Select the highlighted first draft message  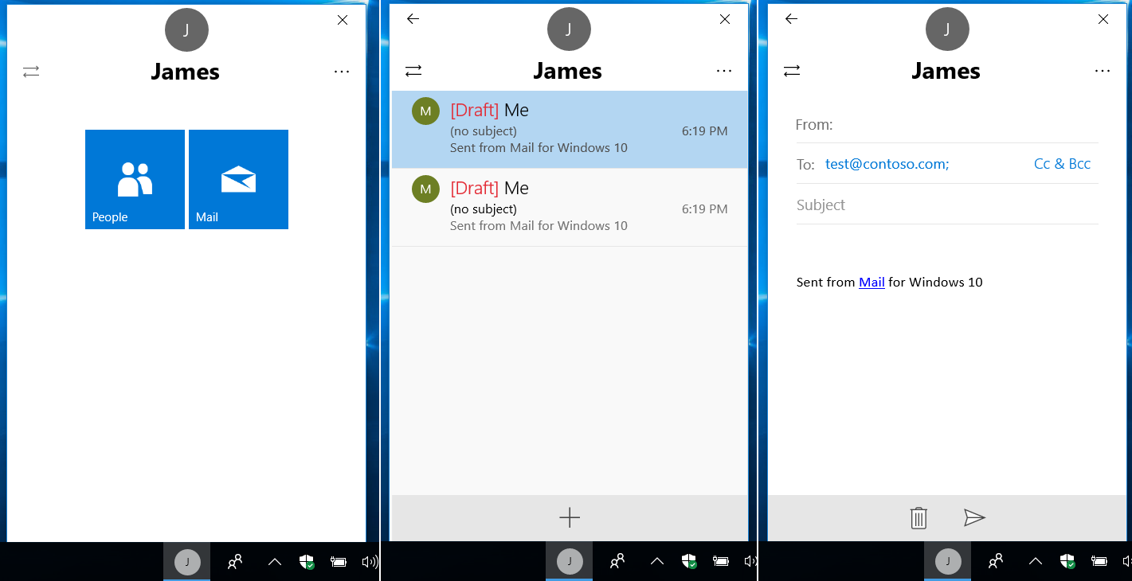570,129
